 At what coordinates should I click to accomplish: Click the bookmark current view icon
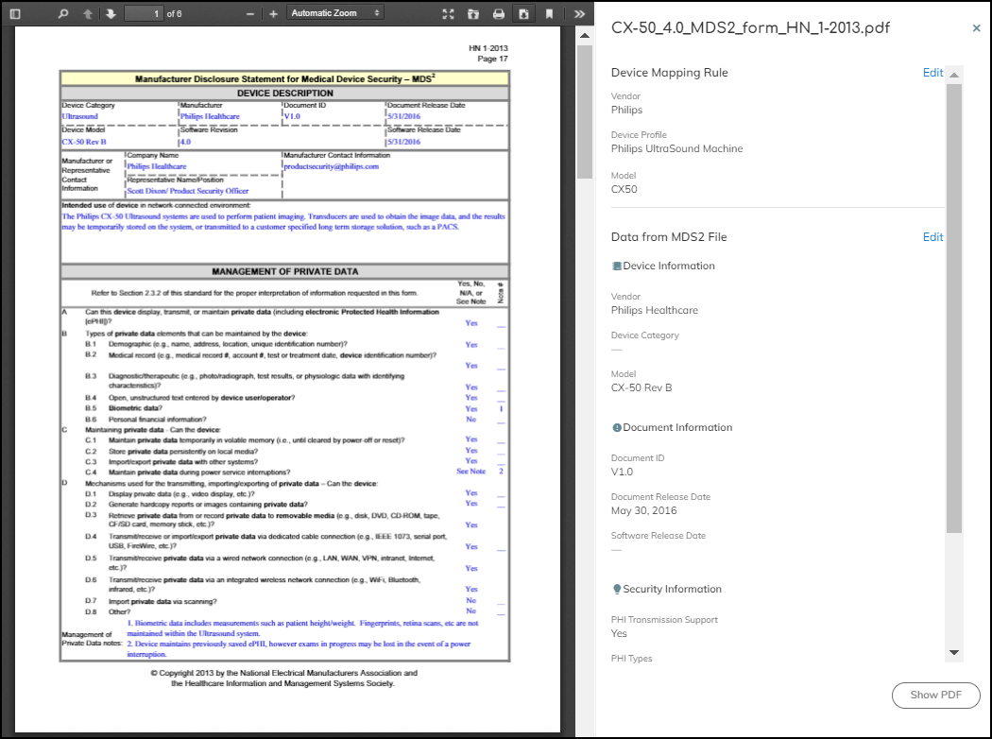tap(549, 13)
